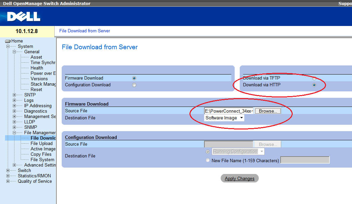Image resolution: width=352 pixels, height=204 pixels.
Task: Select the New File Name radio button
Action: coord(208,160)
